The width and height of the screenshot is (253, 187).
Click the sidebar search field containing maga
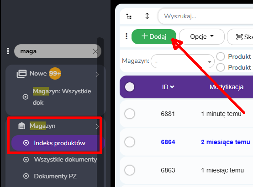(x=58, y=51)
